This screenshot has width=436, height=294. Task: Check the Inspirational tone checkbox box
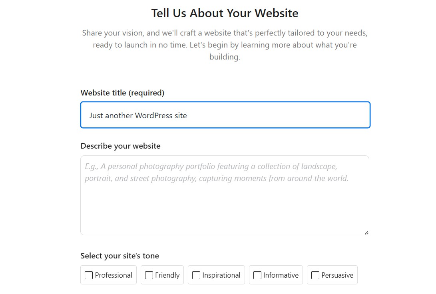point(196,275)
